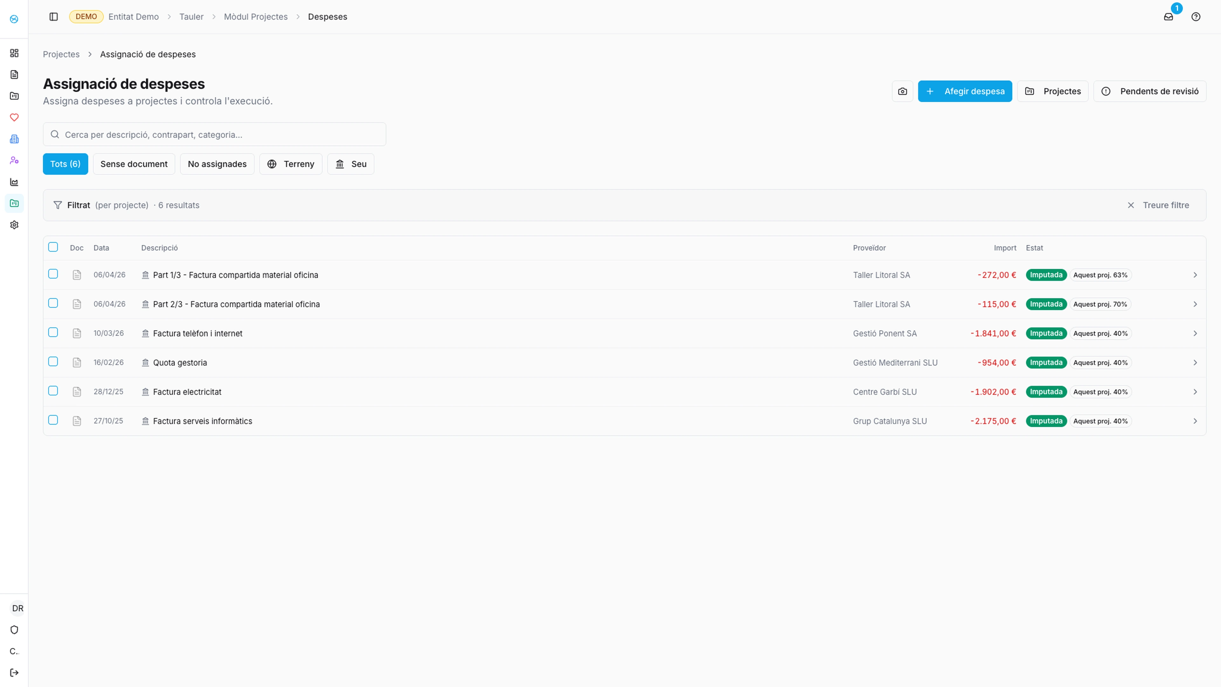Select the Sense document filter tab
The height and width of the screenshot is (687, 1221).
[134, 164]
